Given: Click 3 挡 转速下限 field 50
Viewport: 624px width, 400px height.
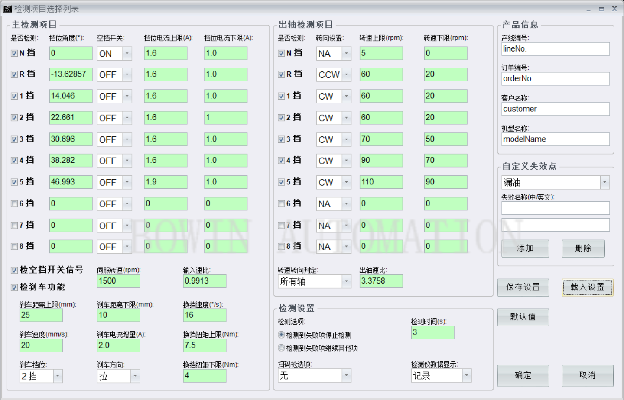Looking at the screenshot, I should tap(445, 139).
